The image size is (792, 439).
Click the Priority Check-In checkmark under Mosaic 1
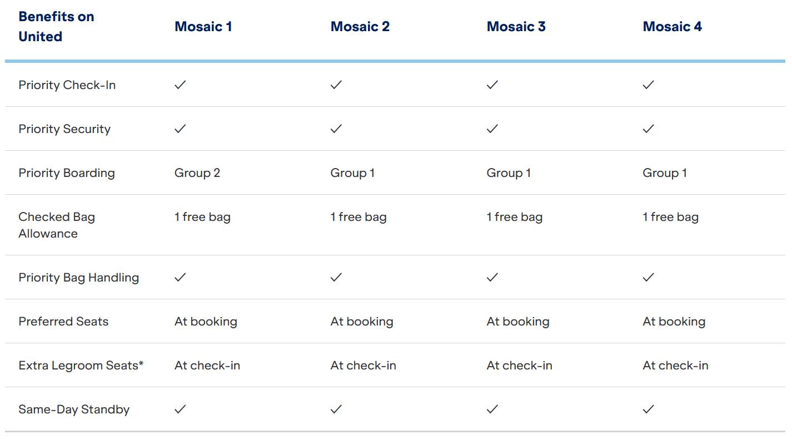coord(180,85)
